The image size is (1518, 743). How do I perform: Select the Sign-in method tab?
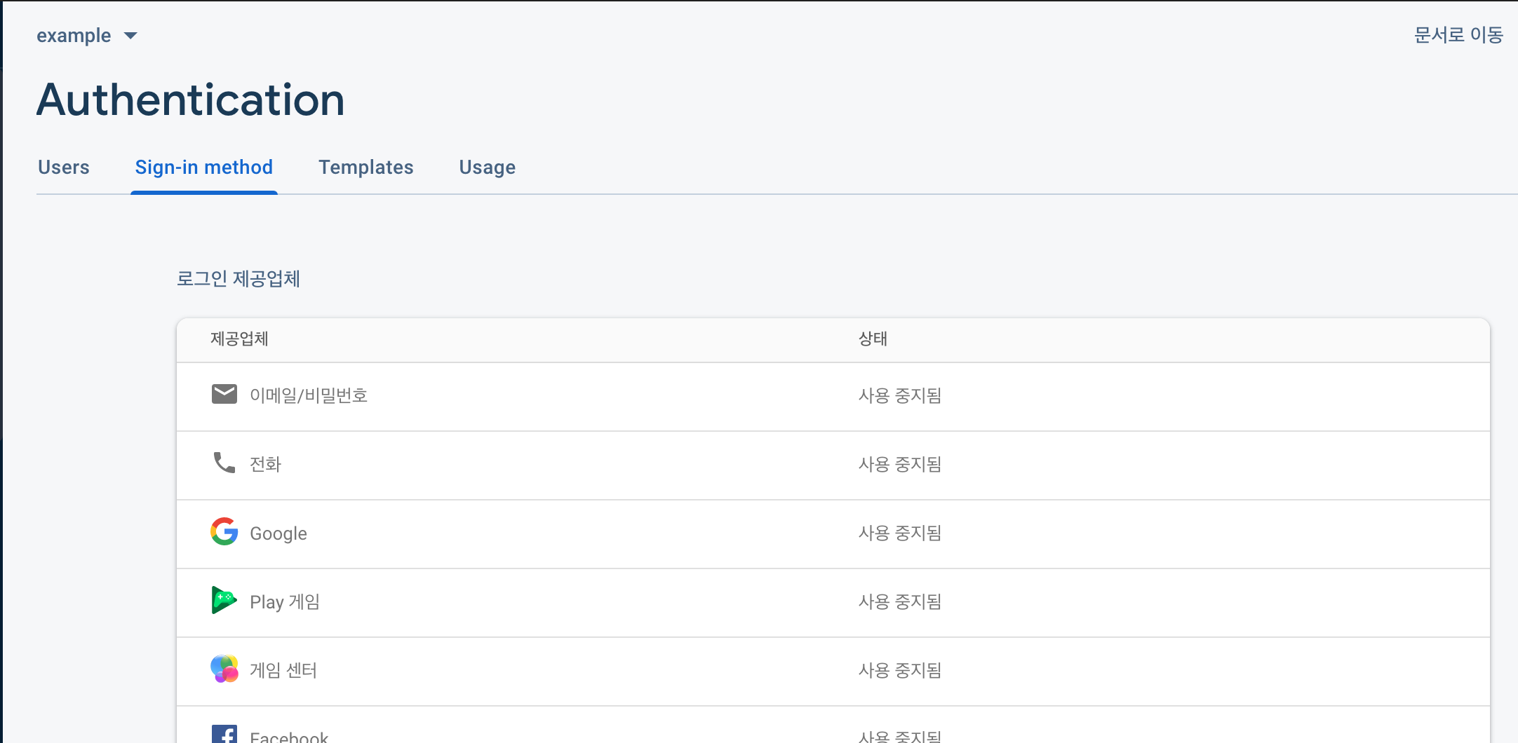click(204, 168)
